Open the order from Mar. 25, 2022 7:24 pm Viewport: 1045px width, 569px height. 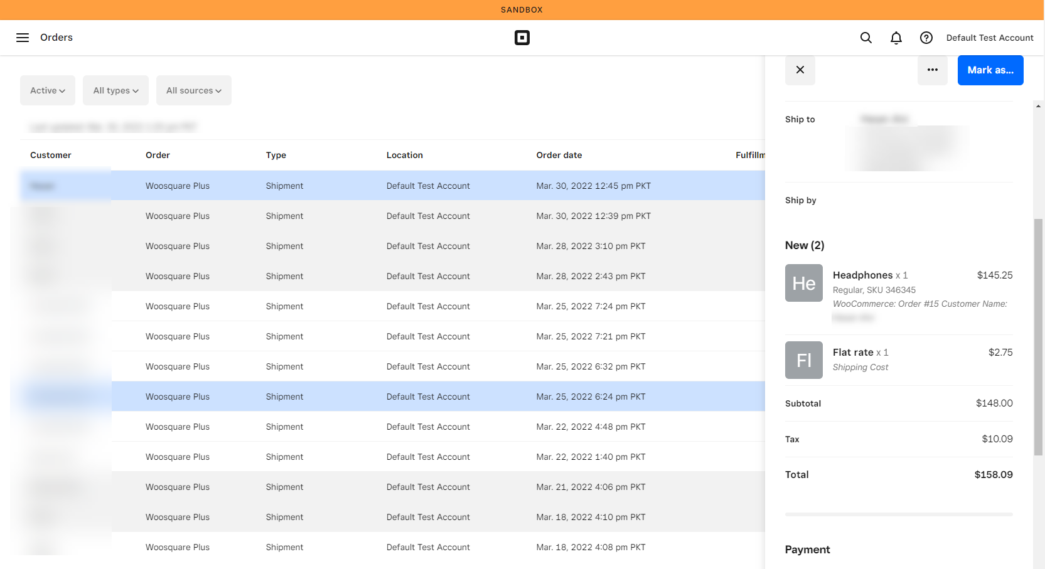392,306
